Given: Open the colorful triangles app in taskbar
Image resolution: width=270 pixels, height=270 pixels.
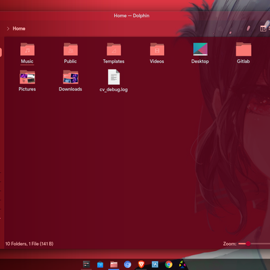Looking at the screenshot, I should pyautogui.click(x=182, y=265).
